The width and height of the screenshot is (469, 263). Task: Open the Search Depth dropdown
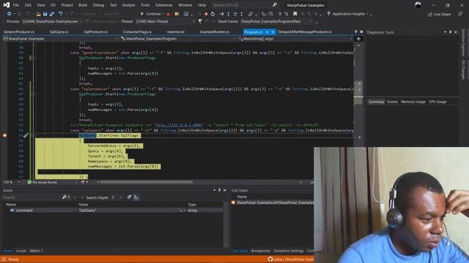coord(120,197)
